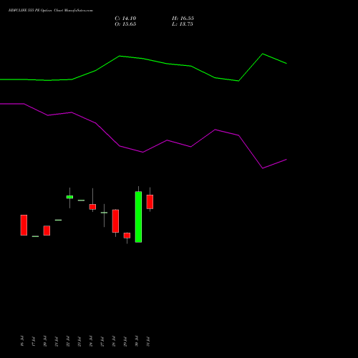This screenshot has width=358, height=358.
Task: Select the small green candle for 22 Jul
Action: tap(69, 197)
